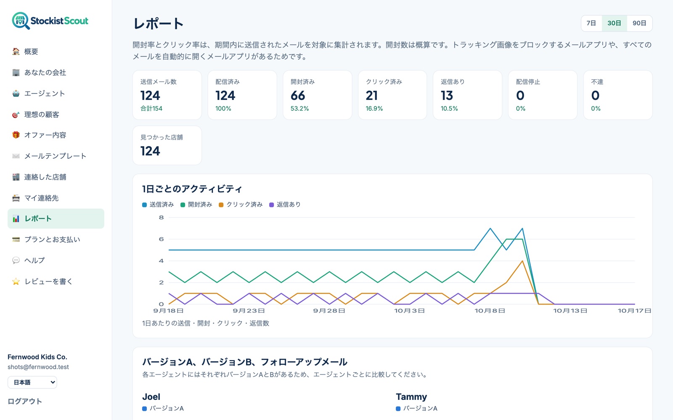Click the envelope icon beside メールテンプレート
Viewport: 673px width, 420px height.
coord(16,156)
